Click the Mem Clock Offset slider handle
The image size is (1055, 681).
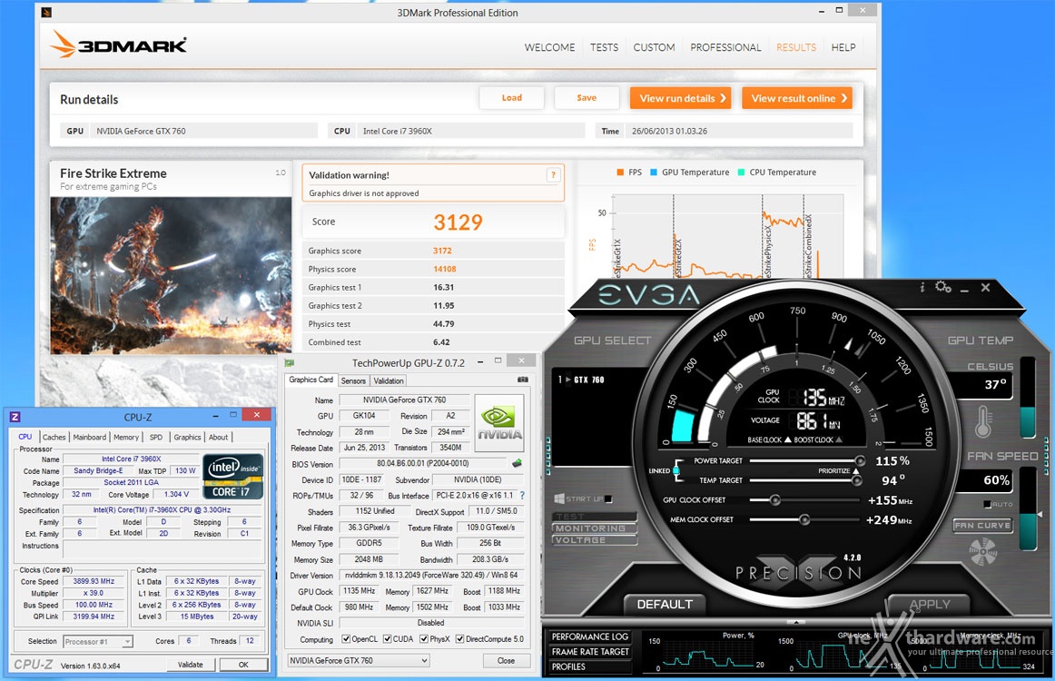click(x=804, y=519)
